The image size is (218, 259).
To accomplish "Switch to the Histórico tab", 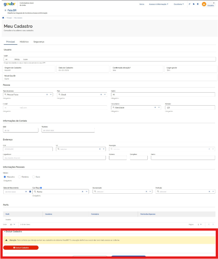I will point(24,42).
